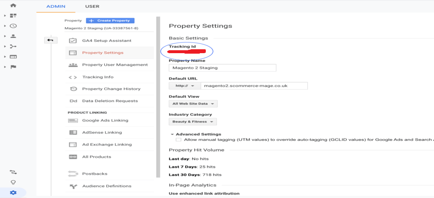This screenshot has height=198, width=434.
Task: Click the Tracking Info code brackets icon
Action: coord(73,77)
